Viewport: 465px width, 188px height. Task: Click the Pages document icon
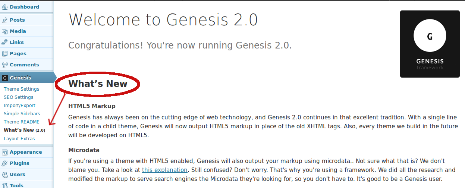pyautogui.click(x=5, y=53)
